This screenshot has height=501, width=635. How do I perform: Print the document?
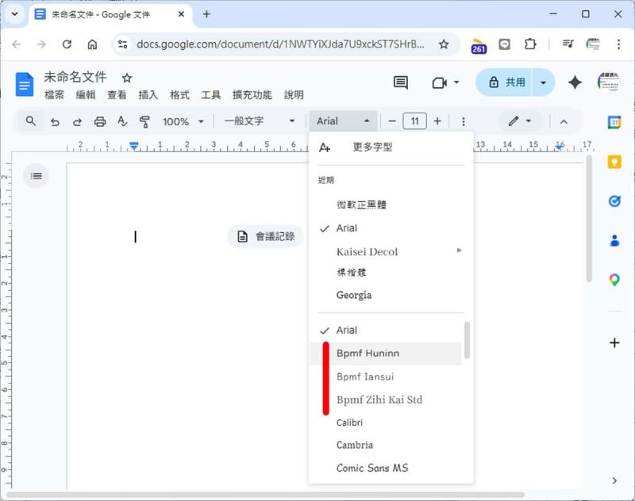click(100, 120)
